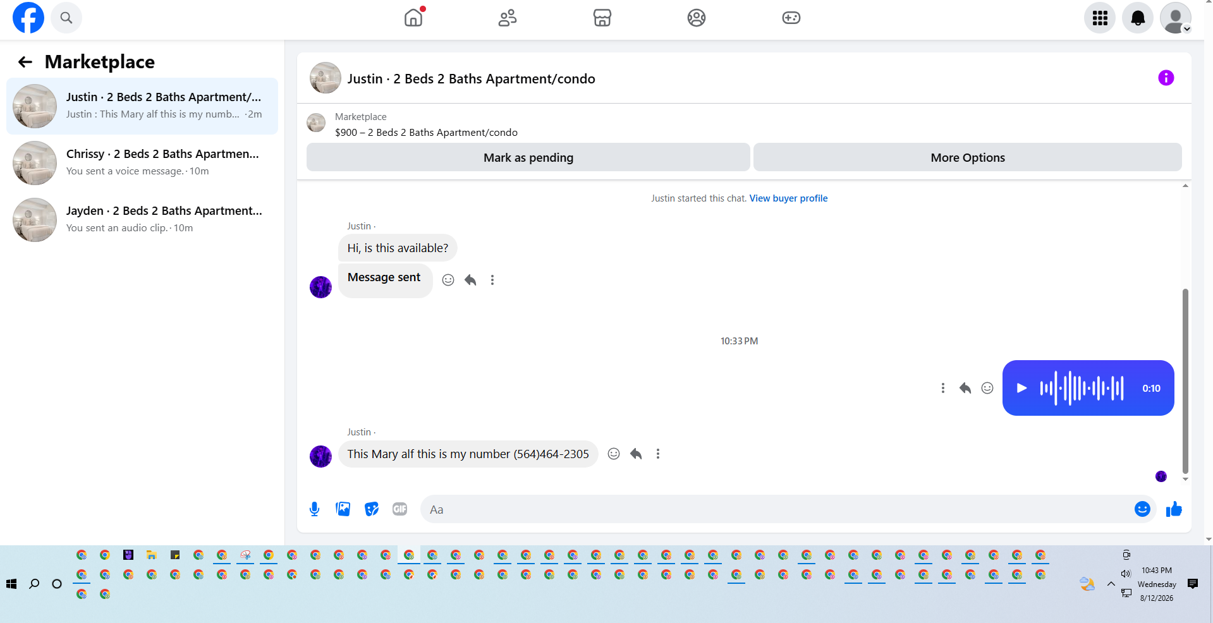Screen dimensions: 1213x623
Task: Click the Mark as pending button
Action: 528,157
